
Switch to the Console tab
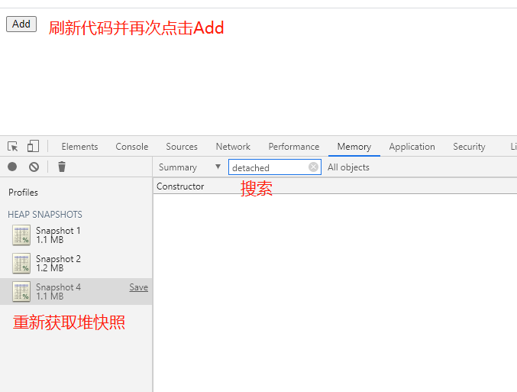pyautogui.click(x=132, y=147)
